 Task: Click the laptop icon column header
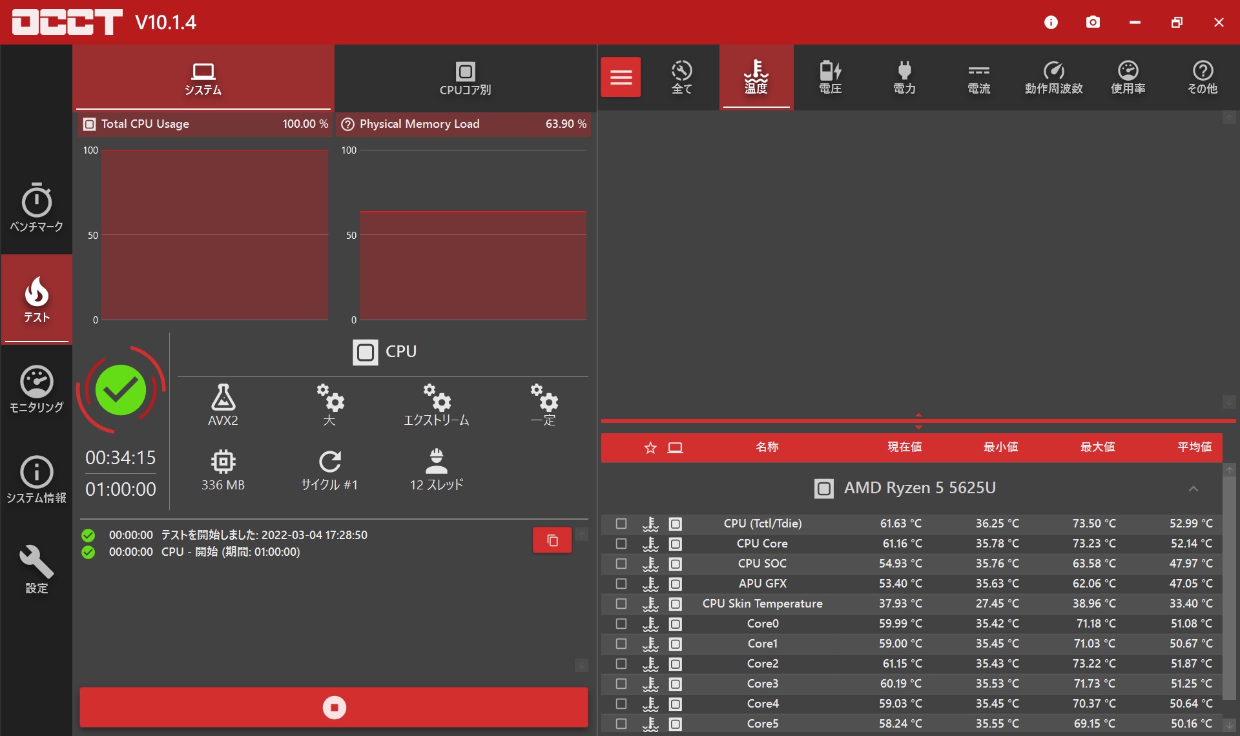pyautogui.click(x=675, y=447)
